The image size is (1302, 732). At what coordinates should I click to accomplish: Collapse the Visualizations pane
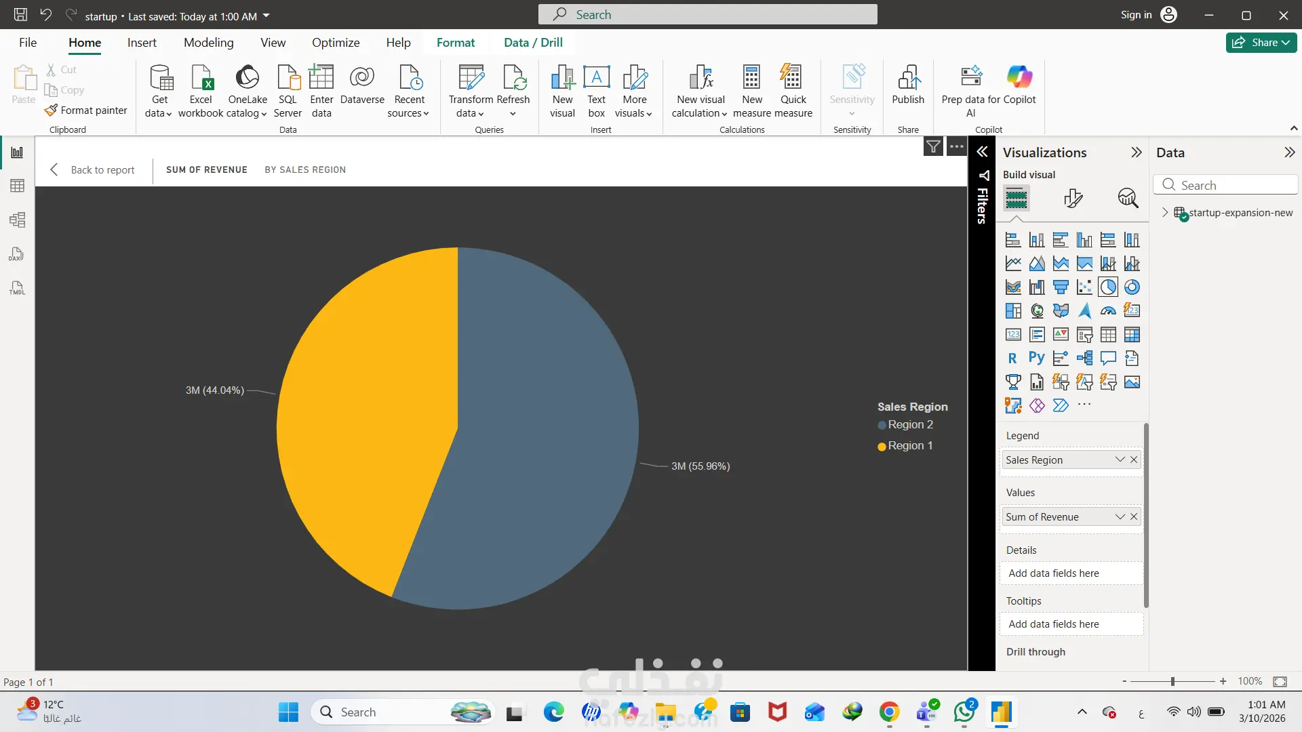pyautogui.click(x=1137, y=152)
